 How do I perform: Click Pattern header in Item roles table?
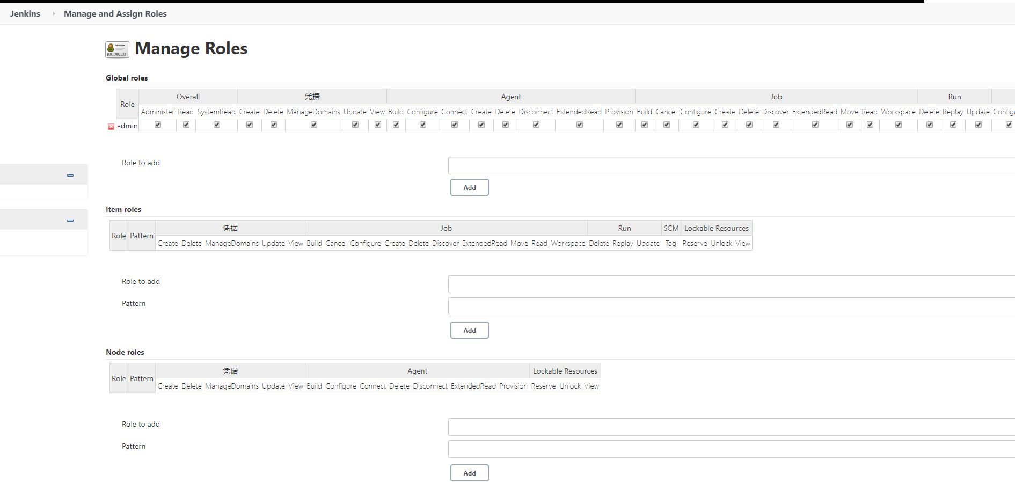142,236
